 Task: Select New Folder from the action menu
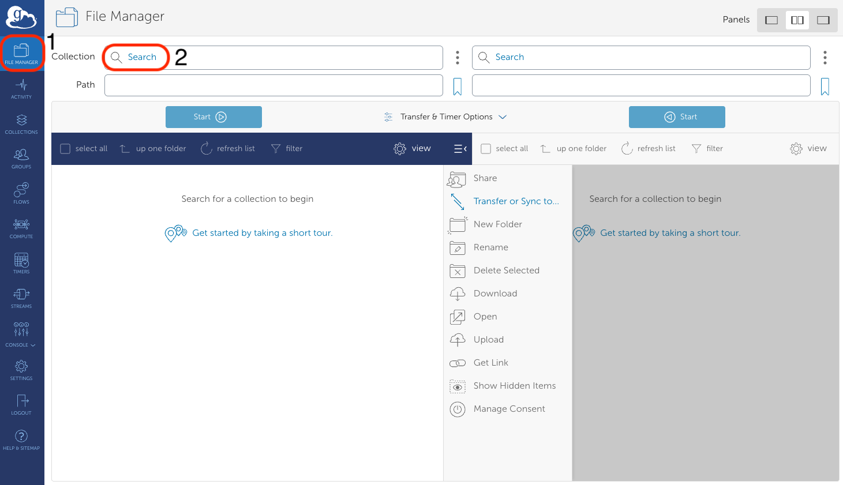tap(497, 224)
